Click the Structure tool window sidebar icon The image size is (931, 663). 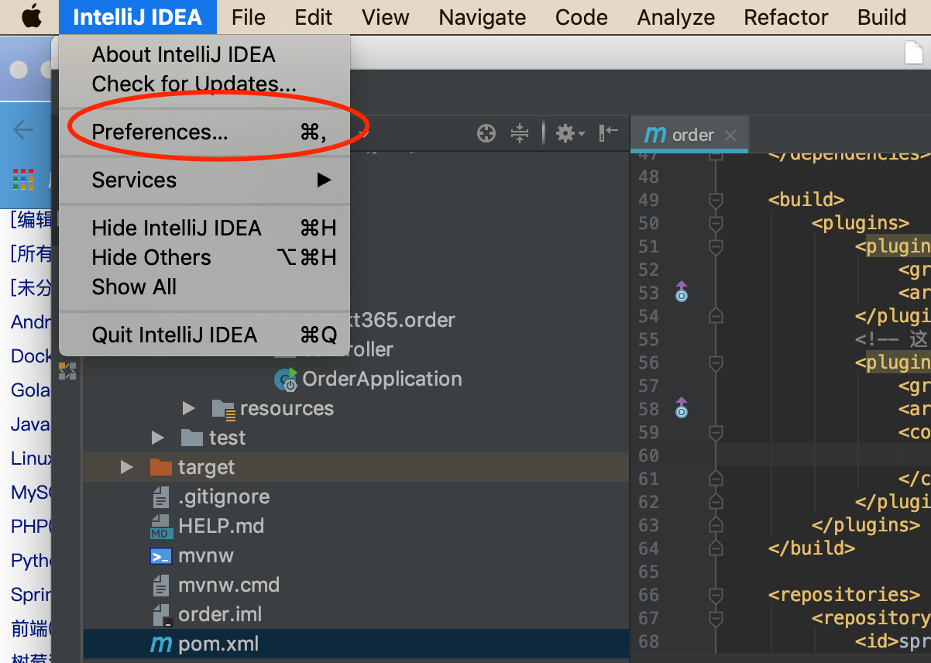coord(67,371)
